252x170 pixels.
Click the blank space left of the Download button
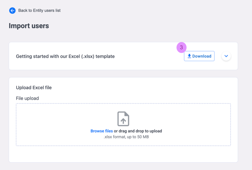point(150,56)
